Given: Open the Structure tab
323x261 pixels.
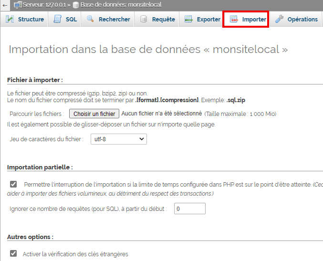Looking at the screenshot, I should [x=24, y=19].
